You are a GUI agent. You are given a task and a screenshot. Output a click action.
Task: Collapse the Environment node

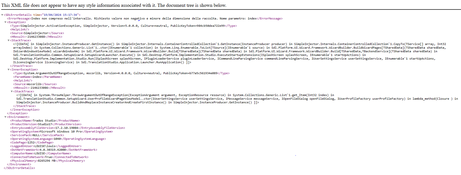[x=5, y=117]
